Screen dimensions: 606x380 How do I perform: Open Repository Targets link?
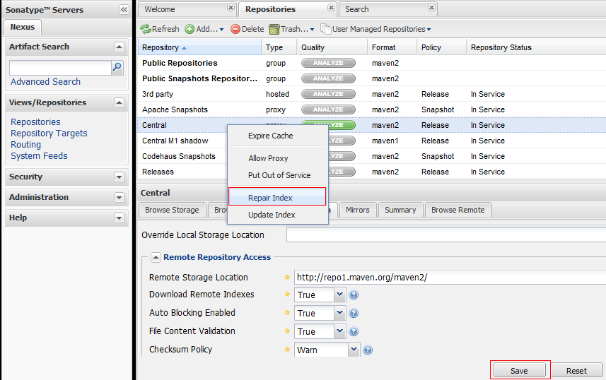coord(49,133)
